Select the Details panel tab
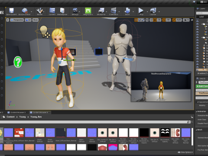 click(201, 78)
